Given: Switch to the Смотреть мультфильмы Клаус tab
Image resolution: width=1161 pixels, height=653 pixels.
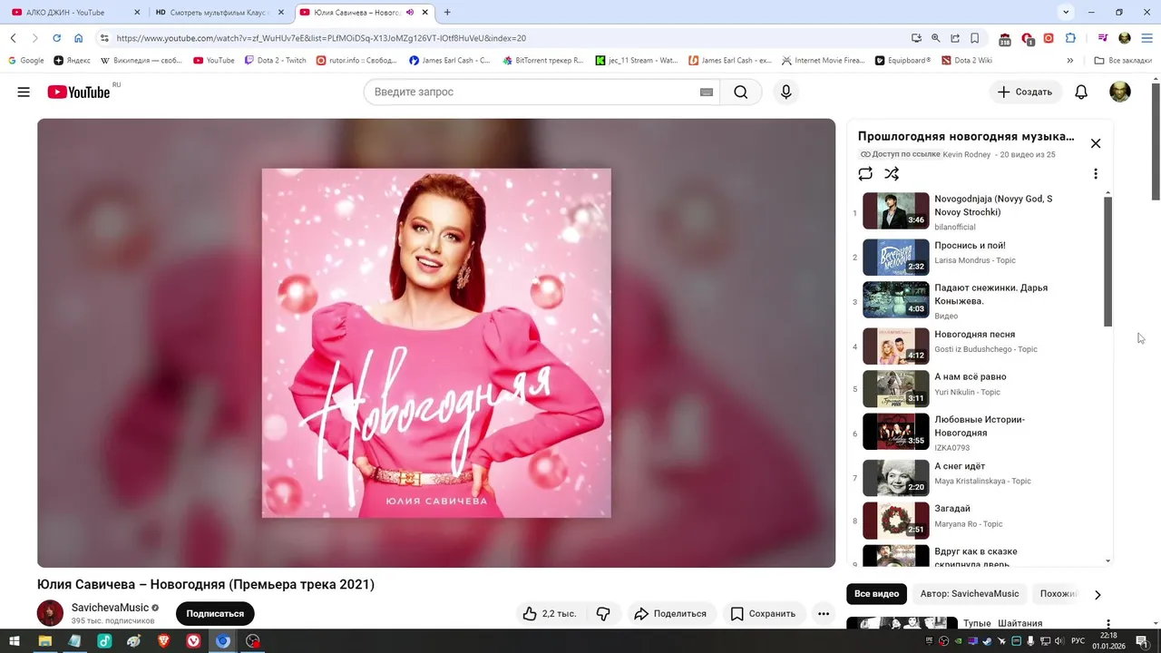Looking at the screenshot, I should tap(220, 13).
